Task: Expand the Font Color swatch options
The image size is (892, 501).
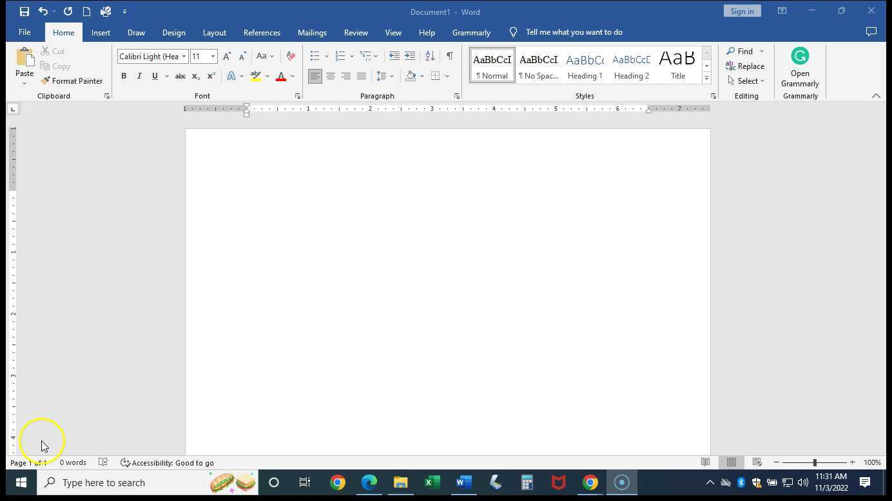Action: pos(292,76)
